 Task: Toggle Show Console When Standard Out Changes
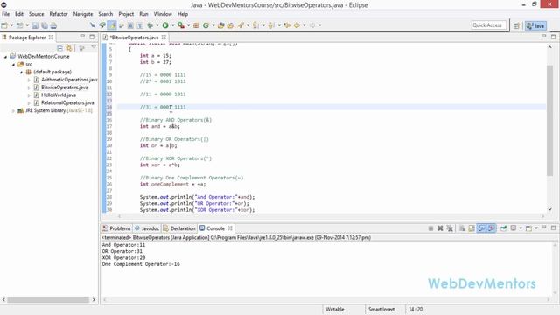click(481, 228)
